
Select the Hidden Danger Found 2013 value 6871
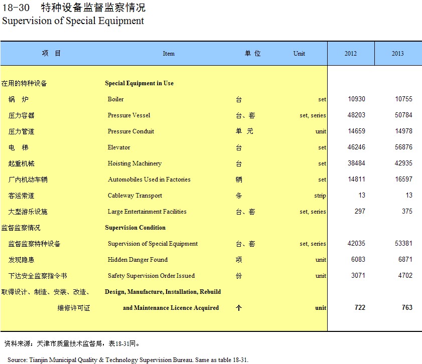[405, 260]
